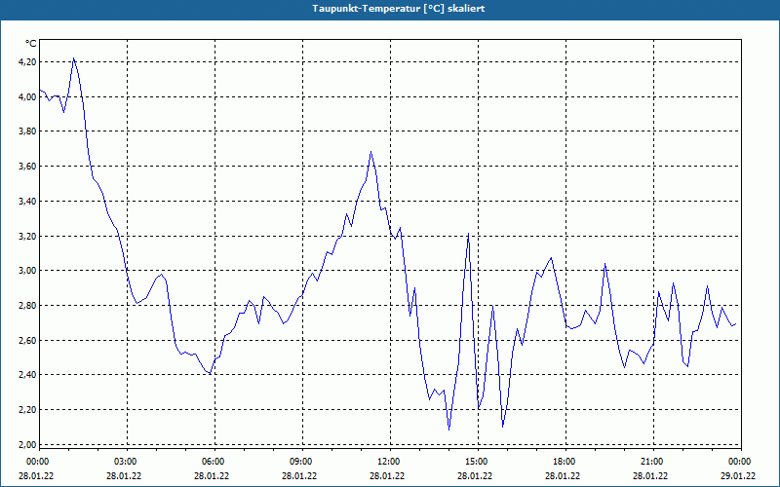Image resolution: width=780 pixels, height=487 pixels.
Task: Pick the '3,40' y-axis label
Action: 27,202
